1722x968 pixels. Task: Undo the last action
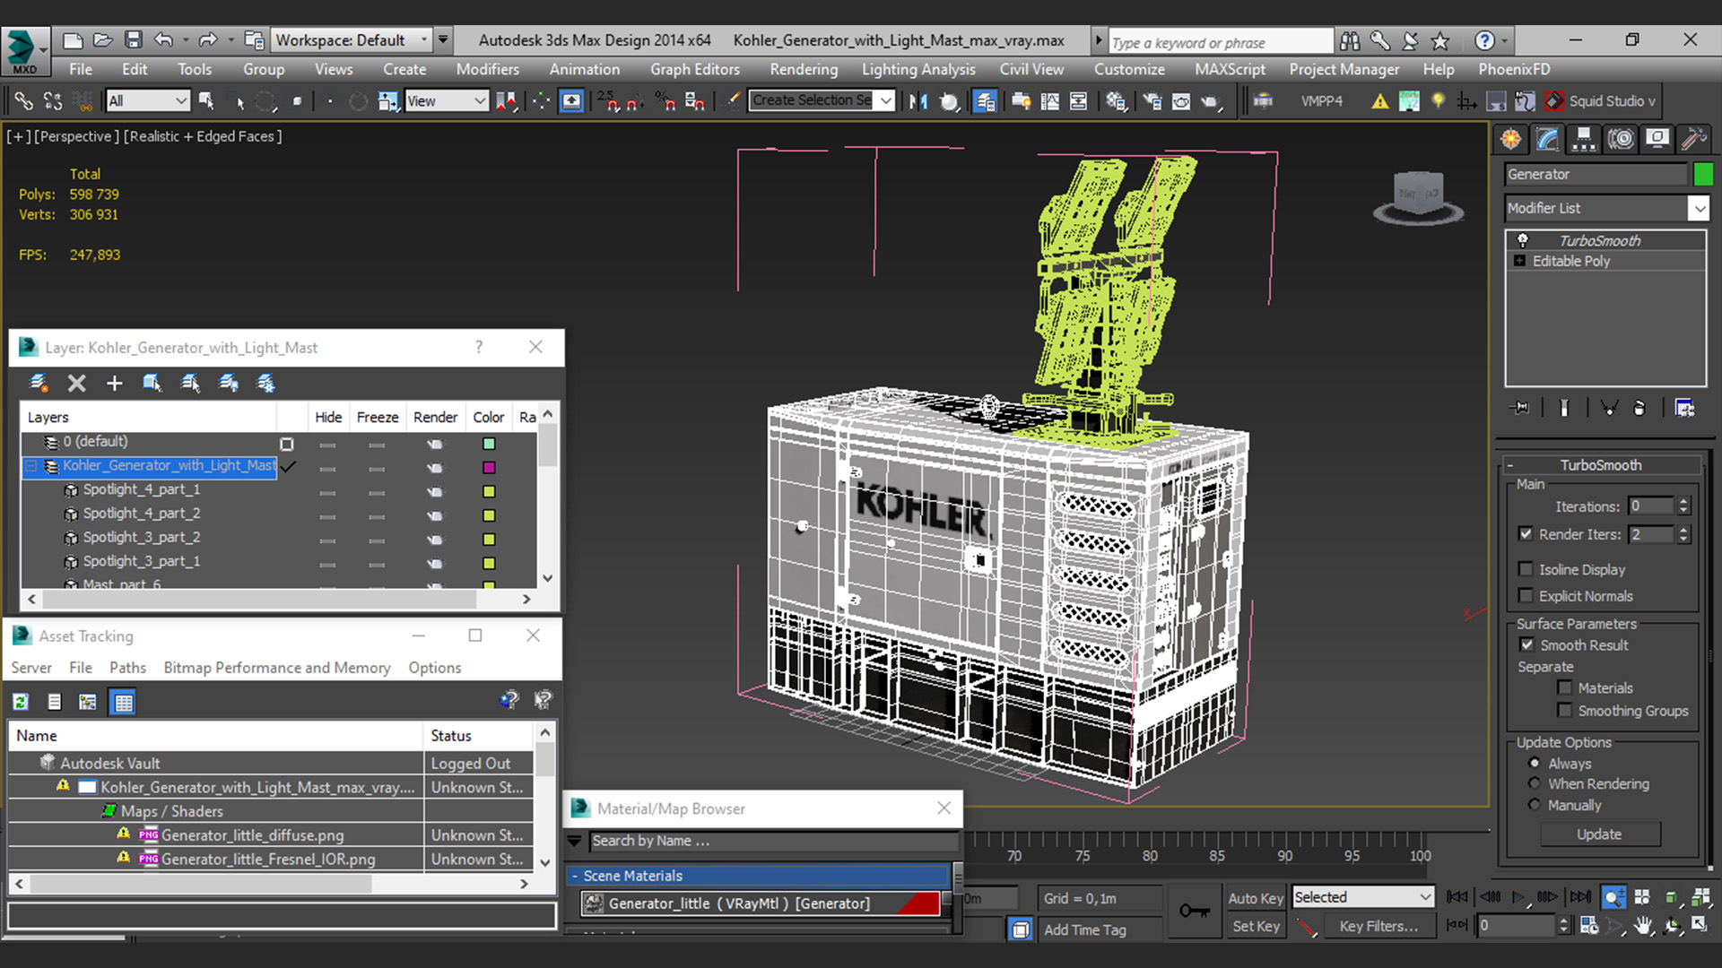[x=163, y=39]
